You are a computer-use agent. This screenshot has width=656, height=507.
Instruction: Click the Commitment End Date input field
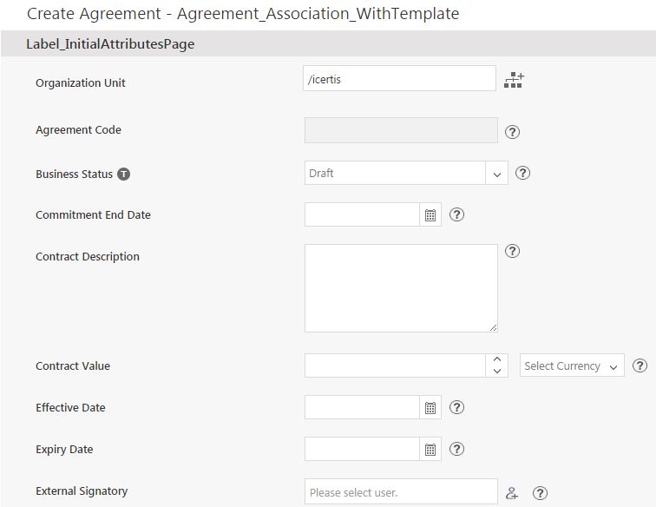tap(363, 214)
